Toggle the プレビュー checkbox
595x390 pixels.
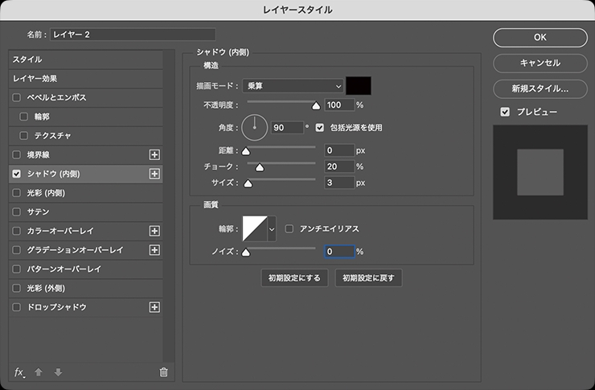coord(505,112)
